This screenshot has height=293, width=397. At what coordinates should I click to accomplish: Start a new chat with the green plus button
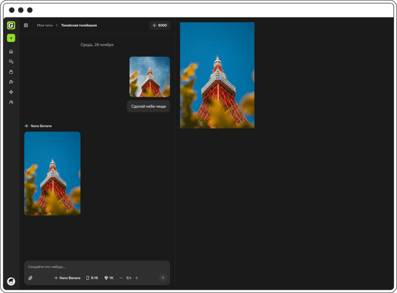pos(11,38)
